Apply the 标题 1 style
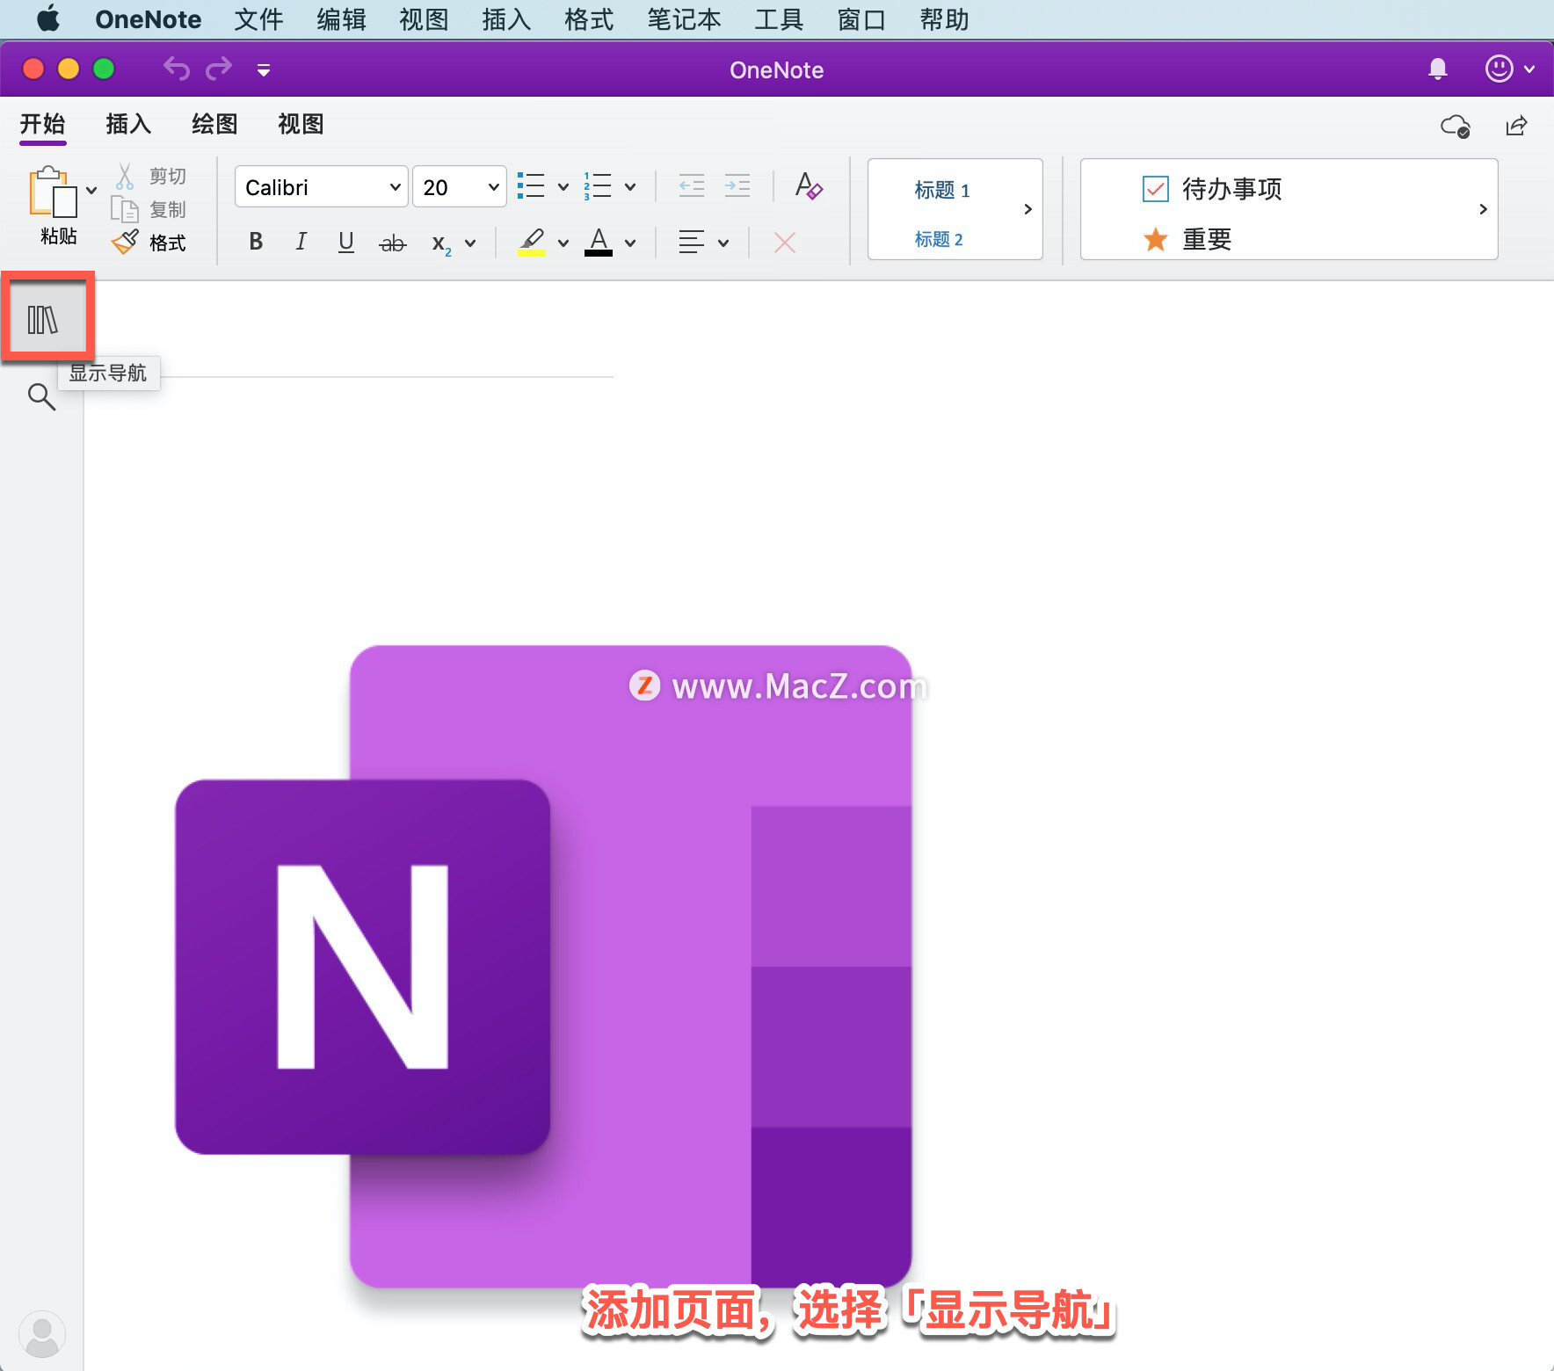This screenshot has width=1554, height=1371. [942, 191]
